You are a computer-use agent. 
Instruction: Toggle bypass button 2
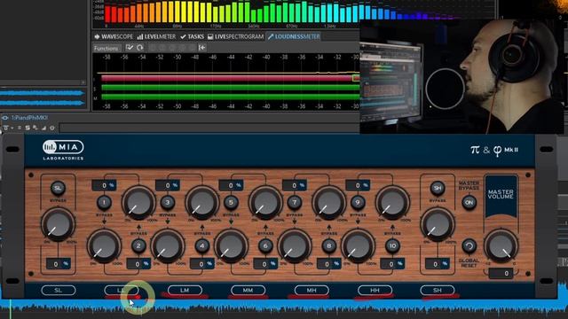pyautogui.click(x=138, y=246)
